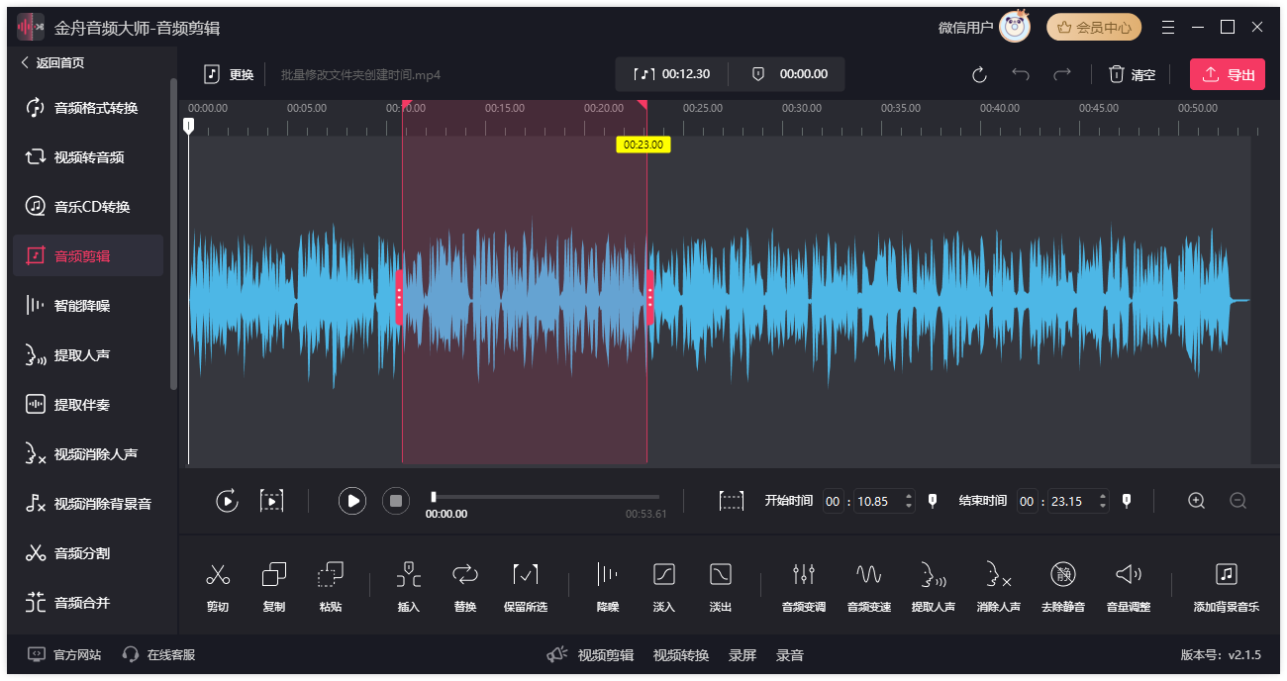Apply 降噪 noise reduction to selection
1287x681 pixels.
[607, 575]
